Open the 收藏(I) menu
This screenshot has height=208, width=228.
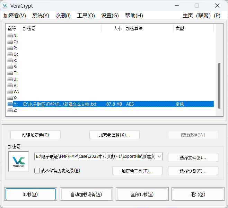pos(63,16)
